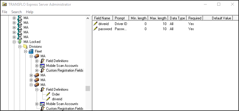The width and height of the screenshot is (239, 111).
Task: Sort by the Field Name column header
Action: [x=103, y=18]
